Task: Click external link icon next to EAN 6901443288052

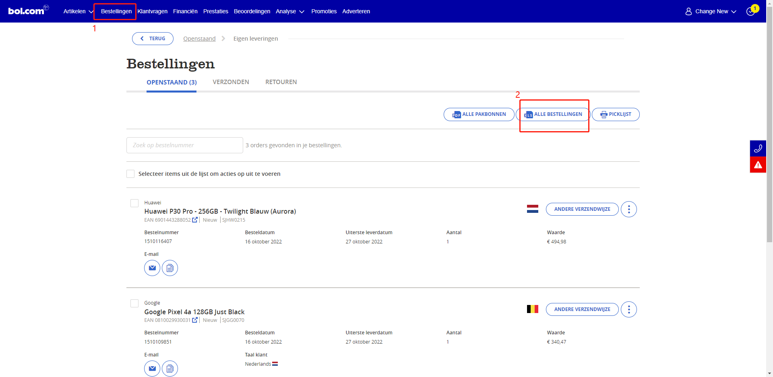Action: click(x=195, y=220)
